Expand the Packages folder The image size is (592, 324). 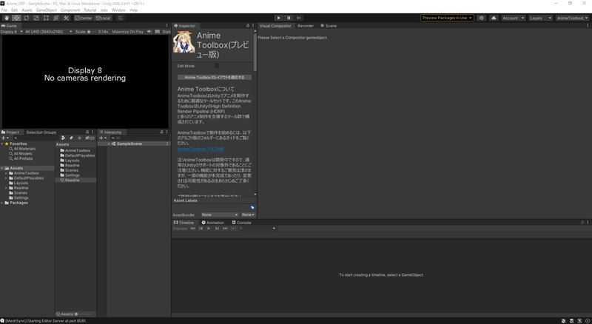(x=2, y=203)
